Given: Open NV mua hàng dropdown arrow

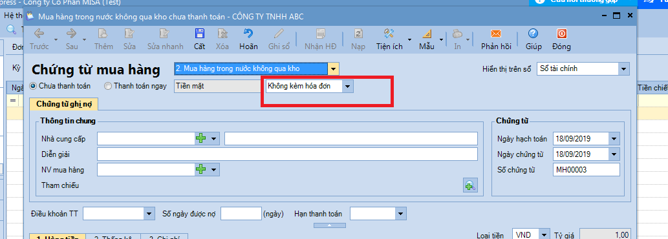Looking at the screenshot, I should [x=213, y=170].
